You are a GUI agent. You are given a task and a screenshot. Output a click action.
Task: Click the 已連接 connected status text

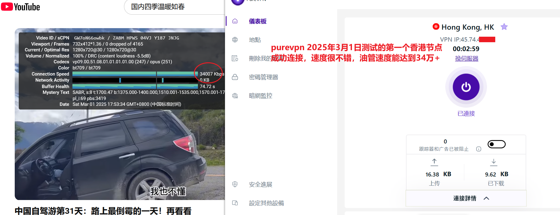466,113
